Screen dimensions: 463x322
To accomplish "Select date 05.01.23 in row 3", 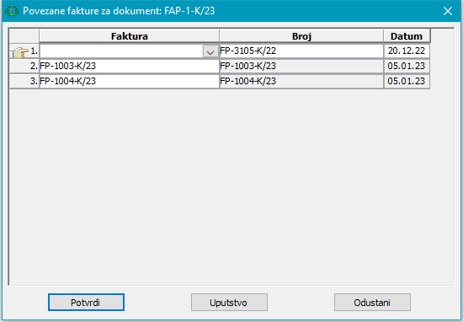I will [x=407, y=81].
